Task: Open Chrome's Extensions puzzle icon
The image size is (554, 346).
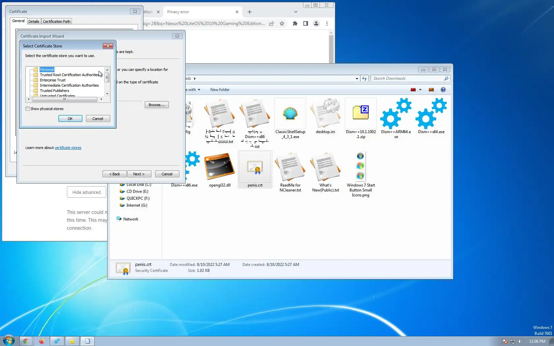Action: 295,23
